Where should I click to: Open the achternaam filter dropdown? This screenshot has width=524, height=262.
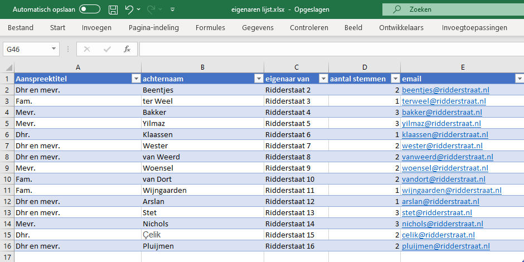coord(259,79)
